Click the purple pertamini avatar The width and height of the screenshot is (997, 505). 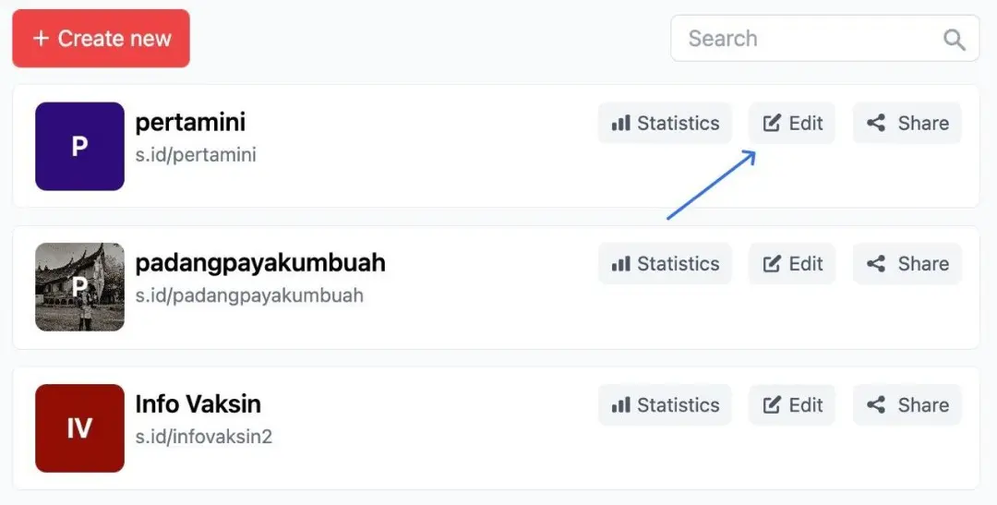79,147
